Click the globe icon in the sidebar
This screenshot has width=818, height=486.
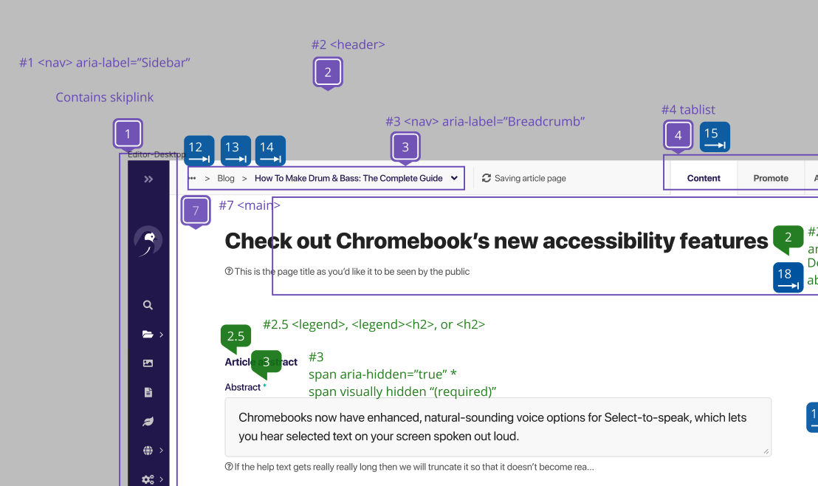click(148, 451)
